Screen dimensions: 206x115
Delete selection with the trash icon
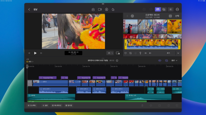point(142,105)
